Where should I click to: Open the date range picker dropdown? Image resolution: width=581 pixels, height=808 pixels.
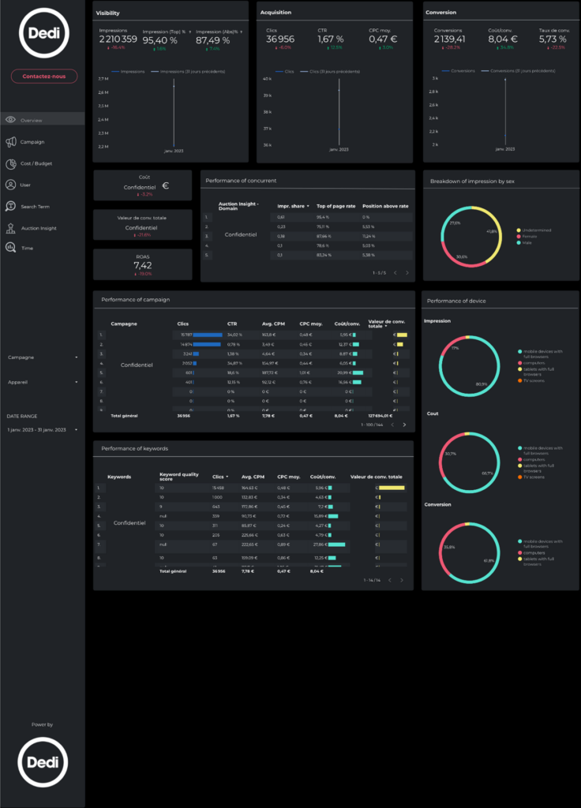pos(43,430)
